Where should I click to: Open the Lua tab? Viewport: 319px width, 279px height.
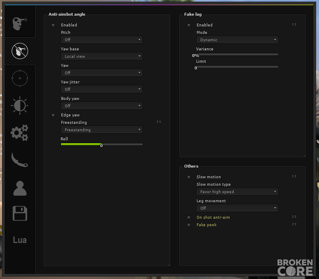(20, 240)
